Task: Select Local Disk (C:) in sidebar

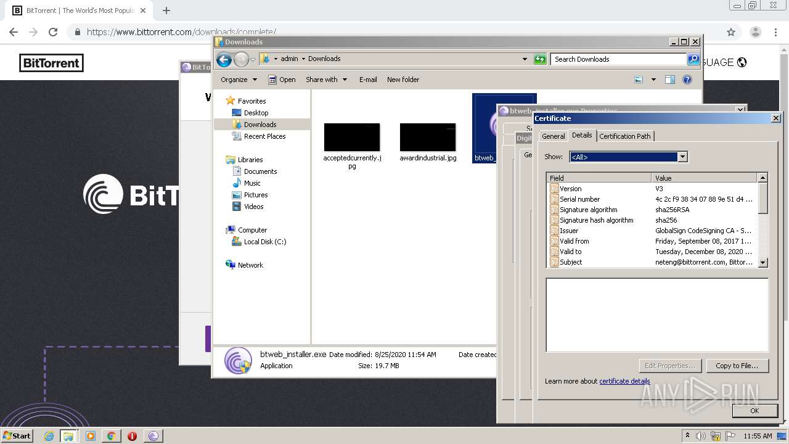Action: coord(264,242)
